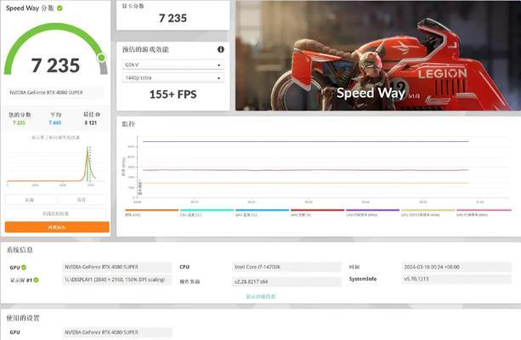
Task: Click the best score value 8 121
Action: pos(90,122)
